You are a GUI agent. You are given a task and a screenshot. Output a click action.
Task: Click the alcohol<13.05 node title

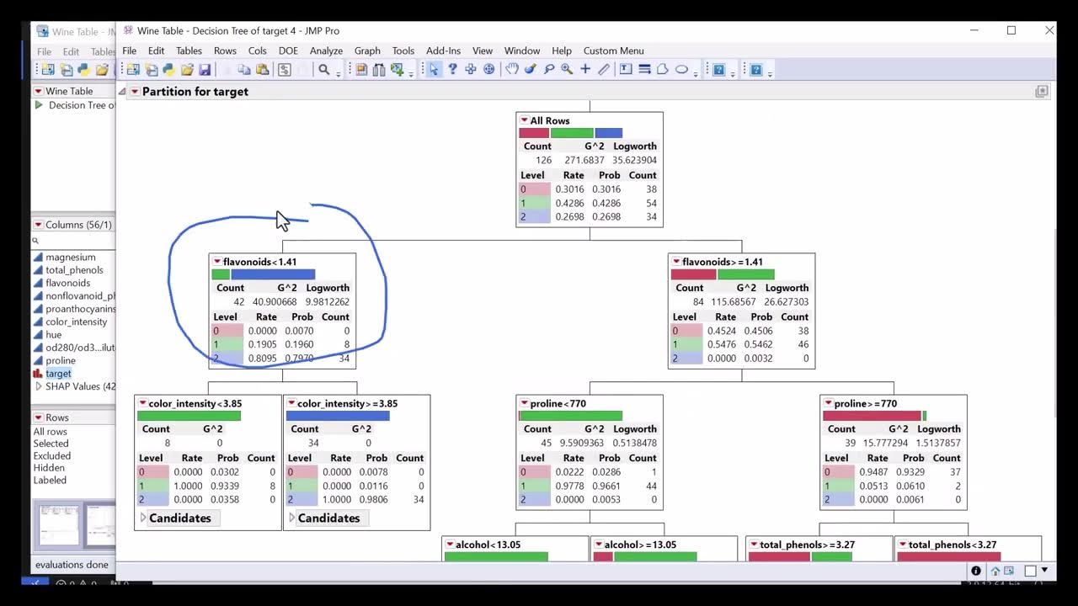coord(488,545)
